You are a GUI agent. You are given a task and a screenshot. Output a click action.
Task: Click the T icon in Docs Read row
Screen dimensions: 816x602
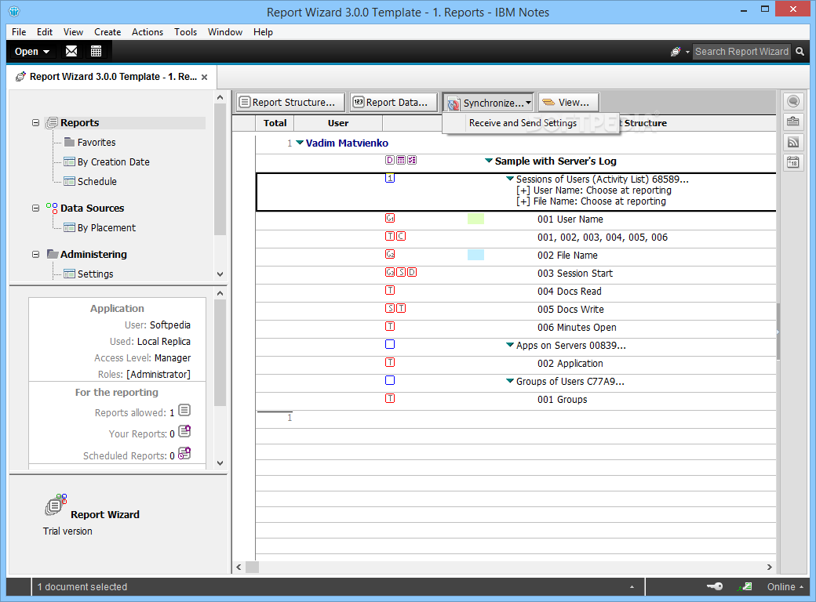pos(390,290)
